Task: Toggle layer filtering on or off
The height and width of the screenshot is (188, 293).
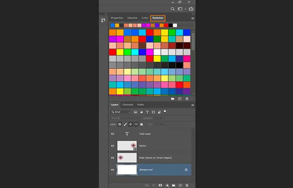Action: click(165, 112)
